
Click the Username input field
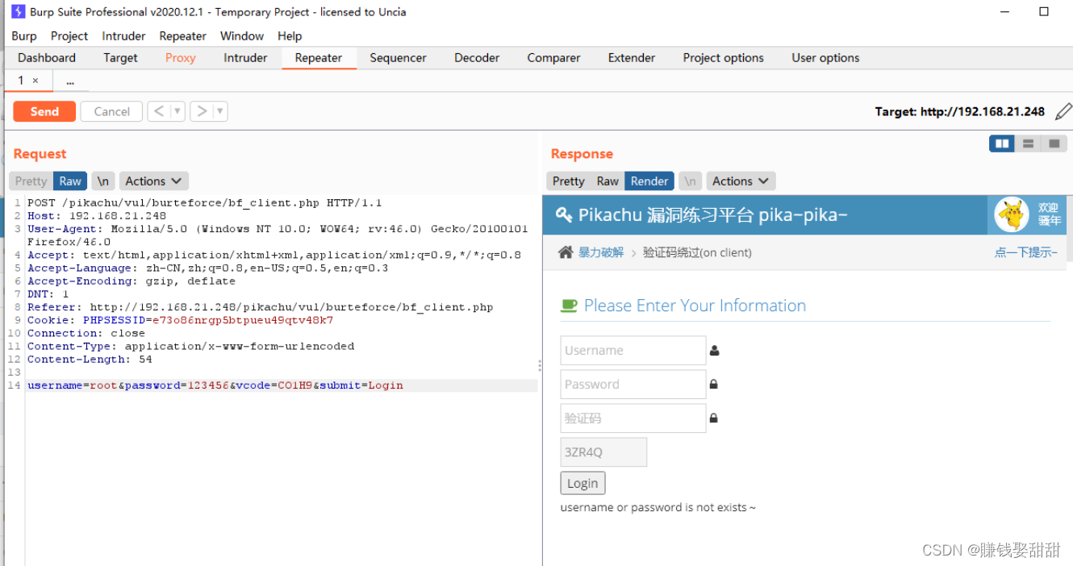pos(633,351)
